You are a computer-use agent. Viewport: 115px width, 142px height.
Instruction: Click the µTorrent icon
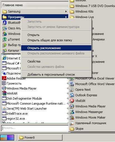click(x=4, y=39)
